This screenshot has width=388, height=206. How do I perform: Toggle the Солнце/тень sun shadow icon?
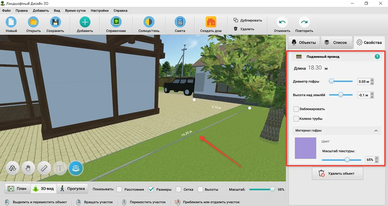(x=149, y=22)
